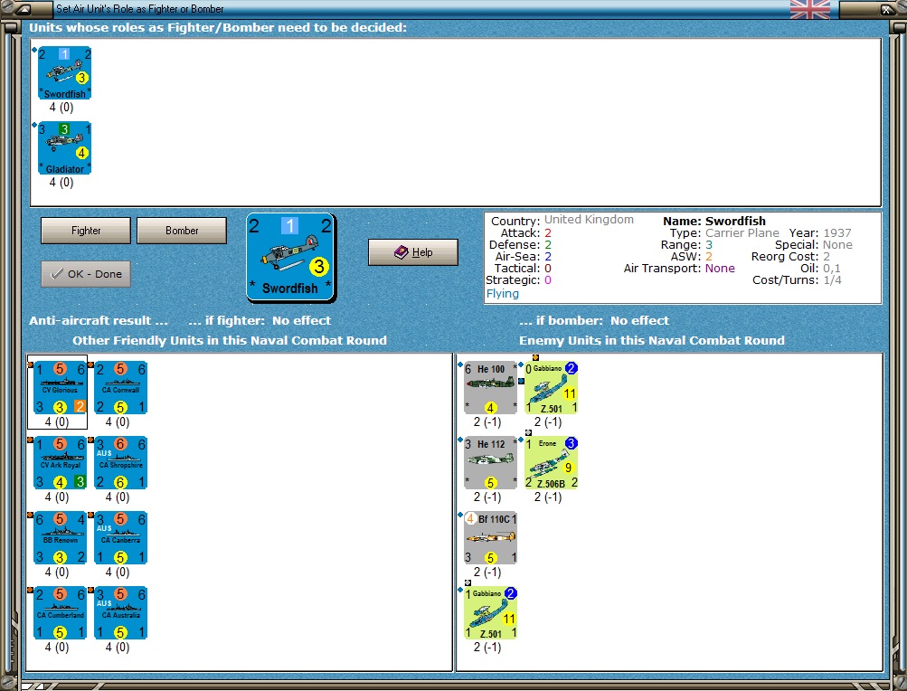The height and width of the screenshot is (691, 907).
Task: Click the window title 'Set Air Unit's Role as Fighter or Bomber'
Action: (139, 9)
